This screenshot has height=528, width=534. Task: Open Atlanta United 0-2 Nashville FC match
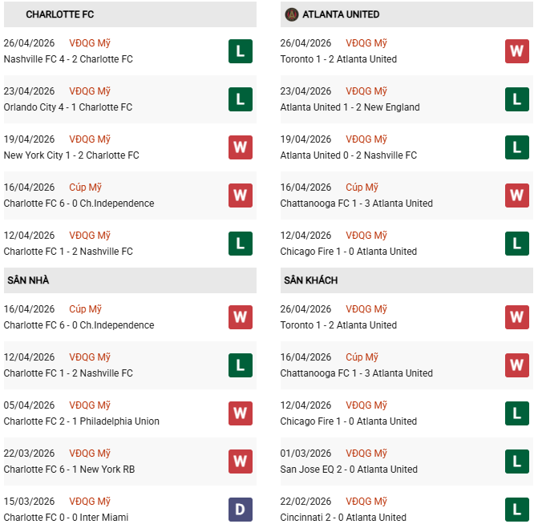(x=349, y=155)
